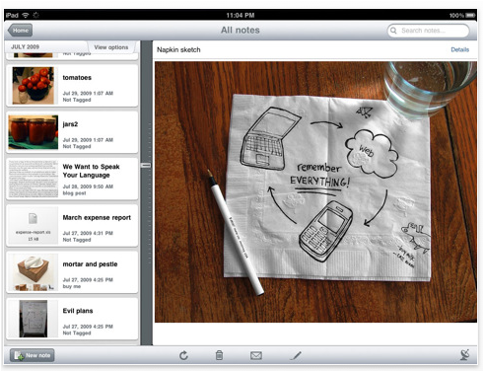Tap the trash delete icon

click(x=219, y=355)
